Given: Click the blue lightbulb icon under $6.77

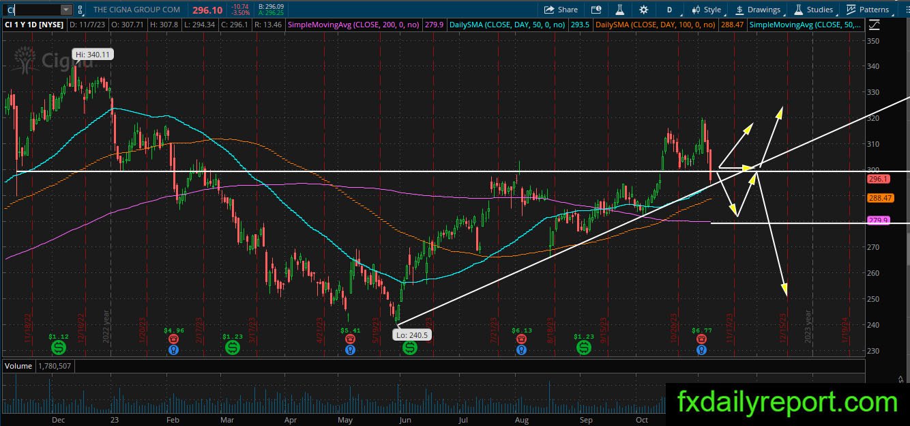Looking at the screenshot, I should [x=701, y=350].
